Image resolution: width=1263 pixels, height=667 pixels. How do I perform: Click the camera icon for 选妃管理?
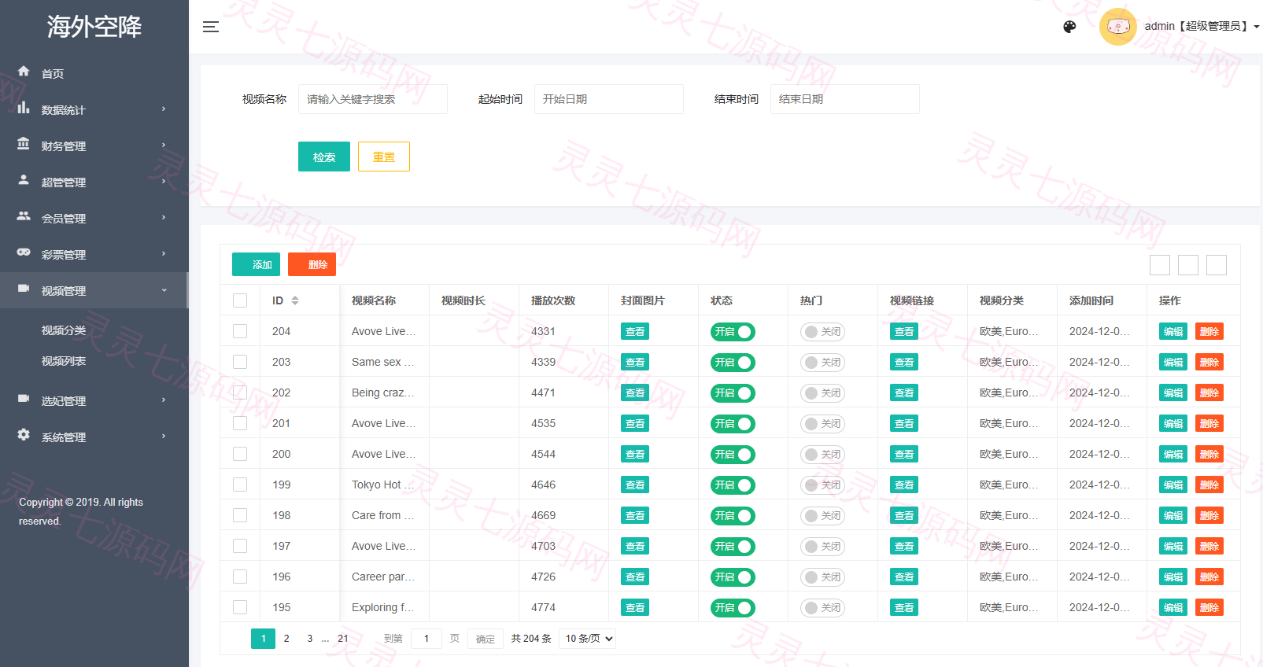click(24, 399)
